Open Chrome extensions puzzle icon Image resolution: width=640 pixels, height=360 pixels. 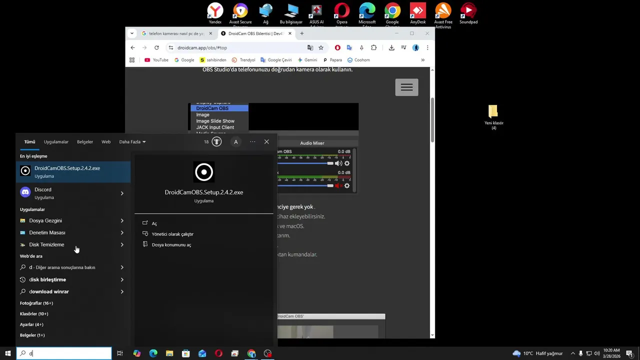click(373, 47)
